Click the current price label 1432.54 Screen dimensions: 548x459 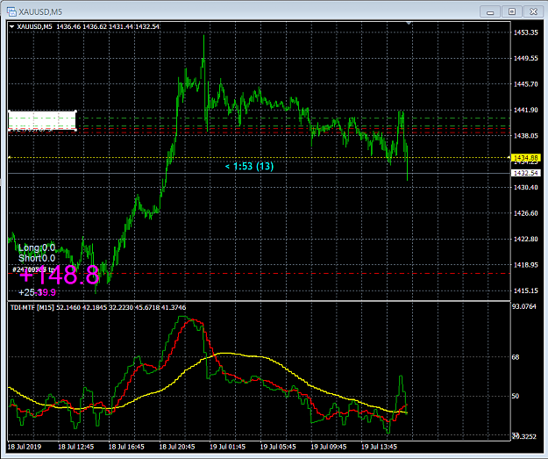[x=525, y=173]
